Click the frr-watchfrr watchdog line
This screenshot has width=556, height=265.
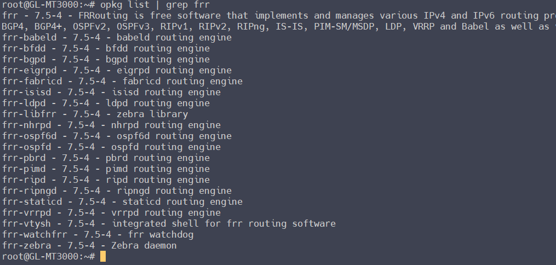98,235
